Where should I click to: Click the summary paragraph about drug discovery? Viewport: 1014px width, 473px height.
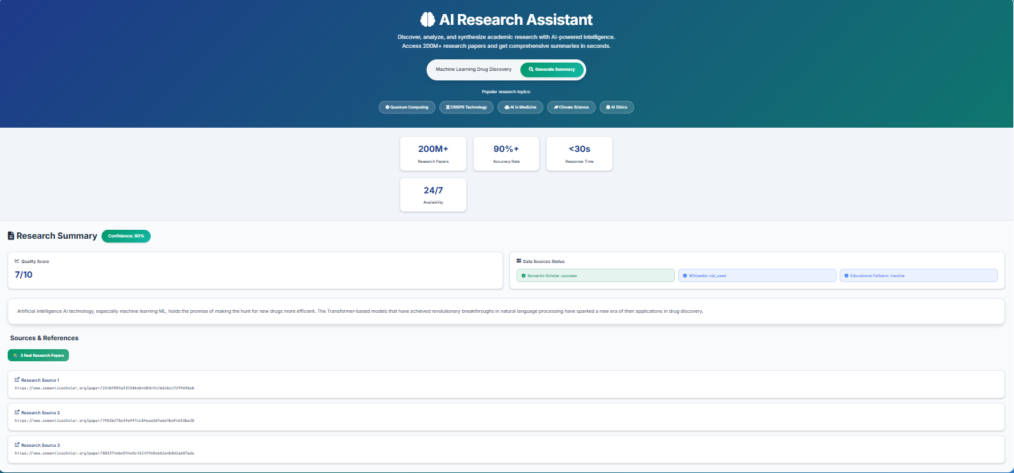(360, 312)
